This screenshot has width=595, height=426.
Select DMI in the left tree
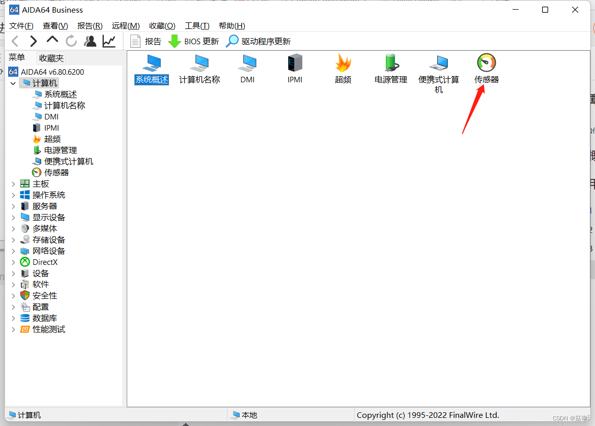click(x=46, y=117)
